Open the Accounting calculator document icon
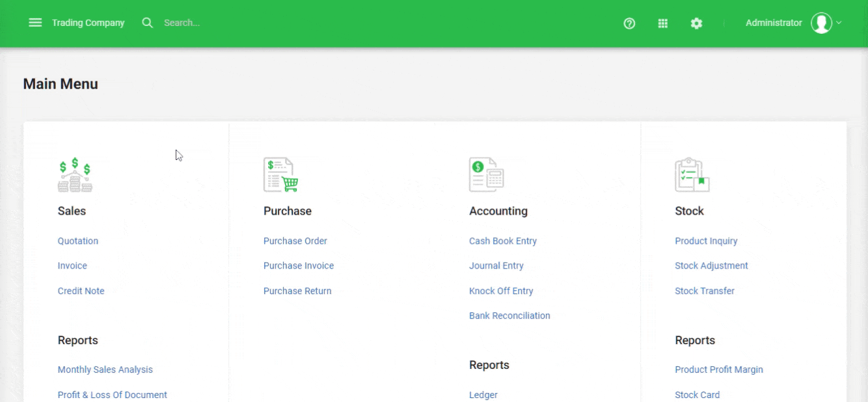 click(x=486, y=174)
